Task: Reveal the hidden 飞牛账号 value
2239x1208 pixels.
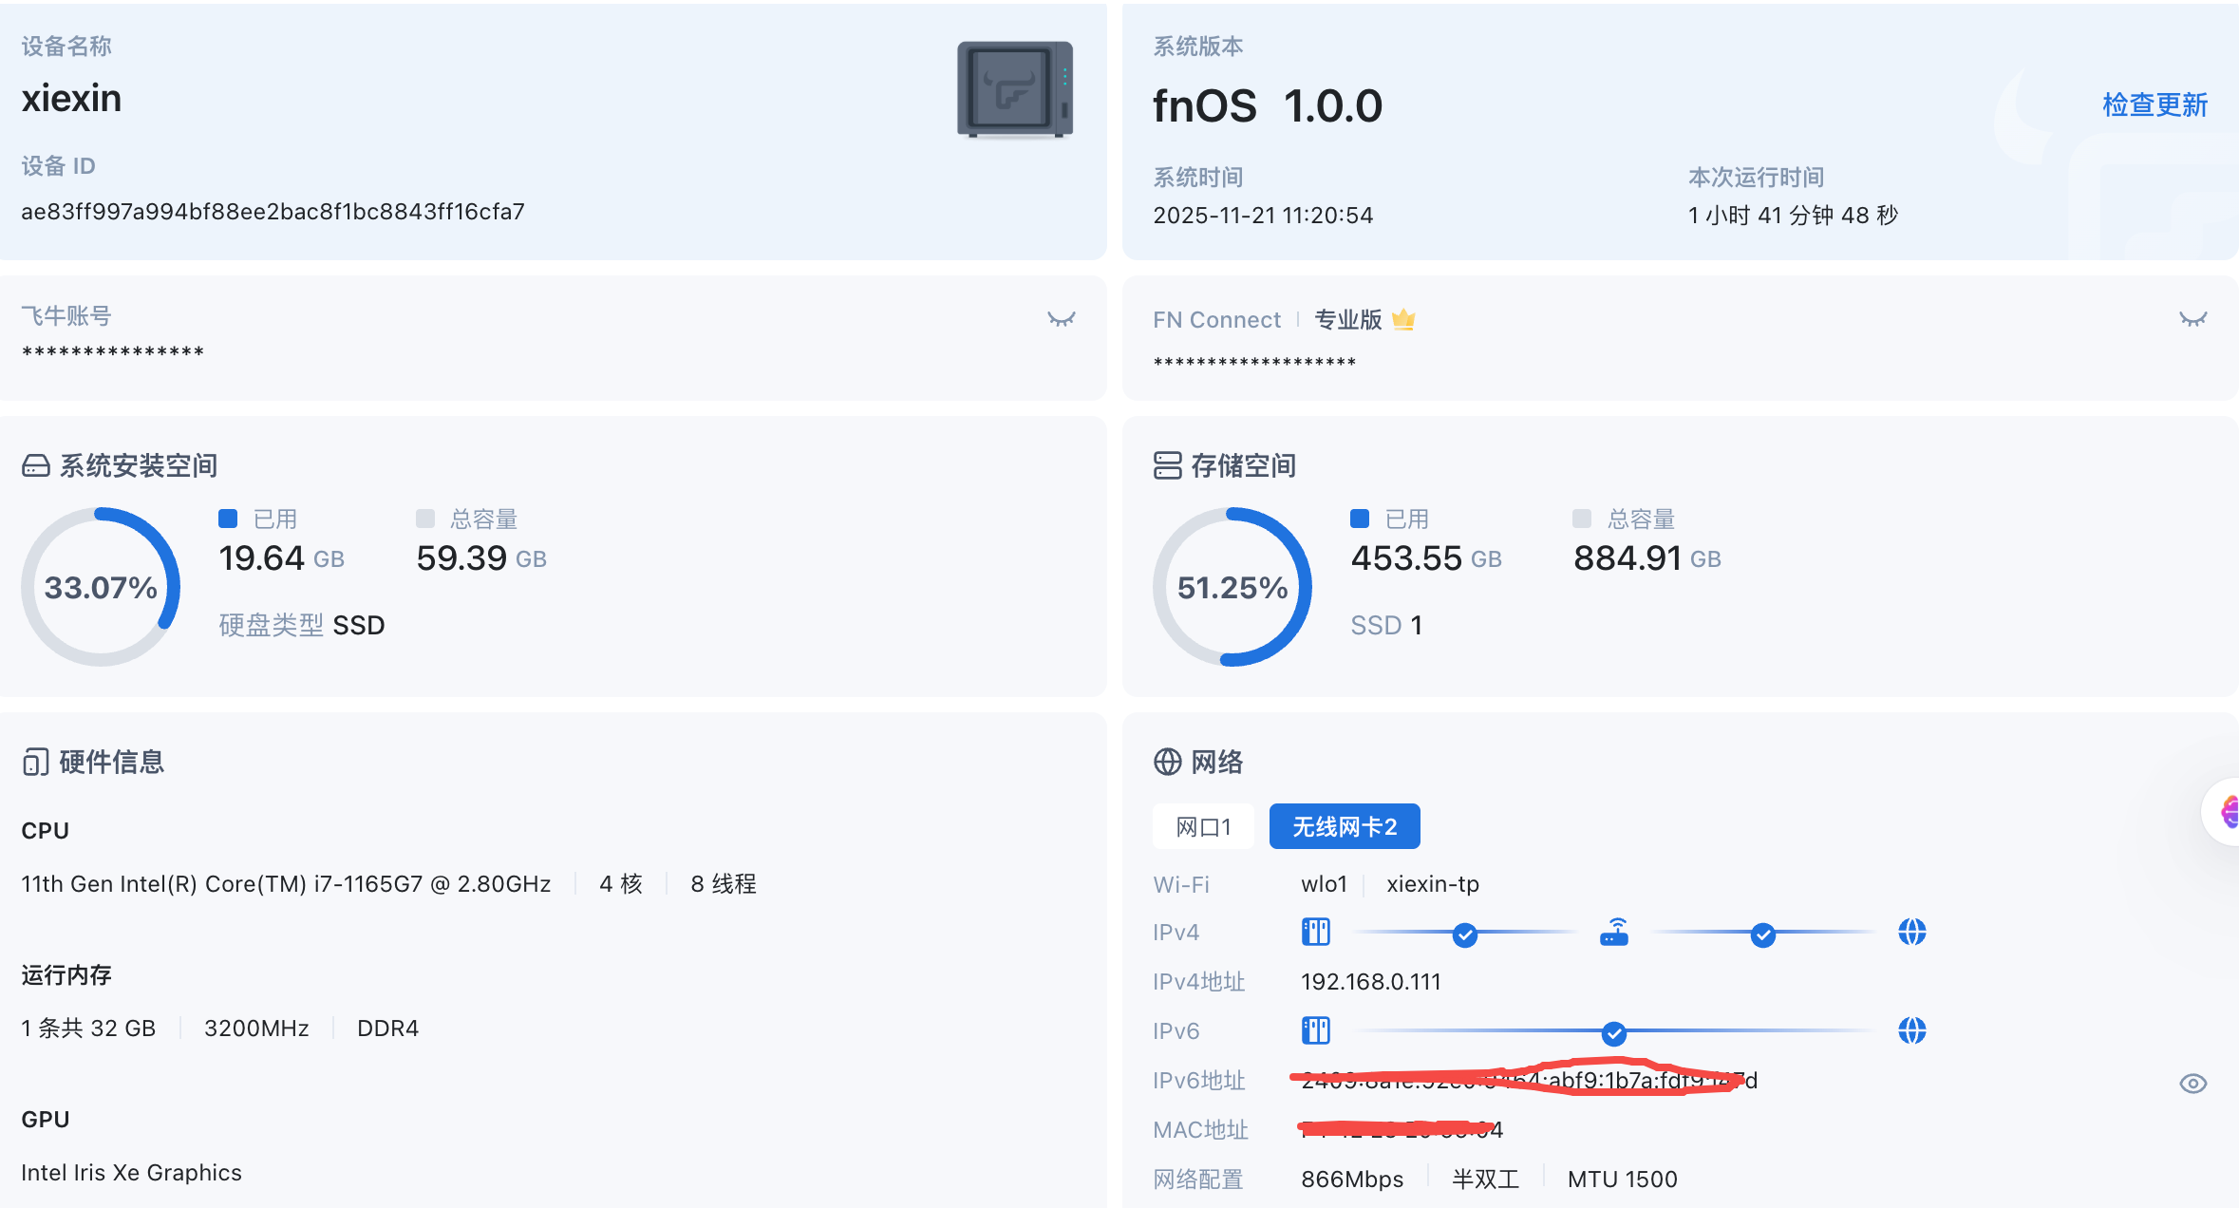Action: [1061, 319]
